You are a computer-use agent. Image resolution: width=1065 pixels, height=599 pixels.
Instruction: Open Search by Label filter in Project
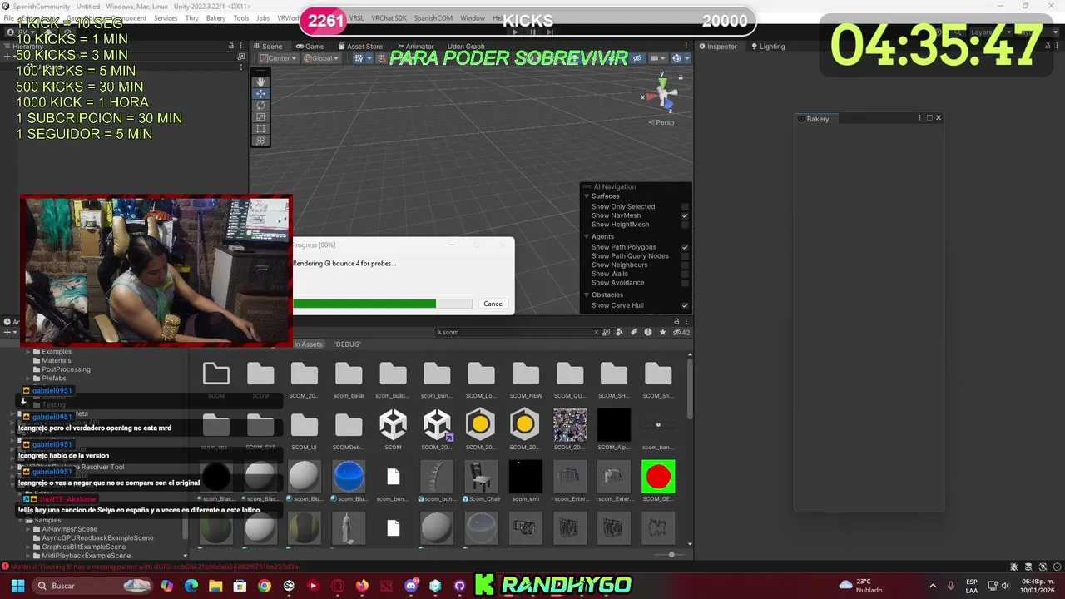tap(634, 332)
